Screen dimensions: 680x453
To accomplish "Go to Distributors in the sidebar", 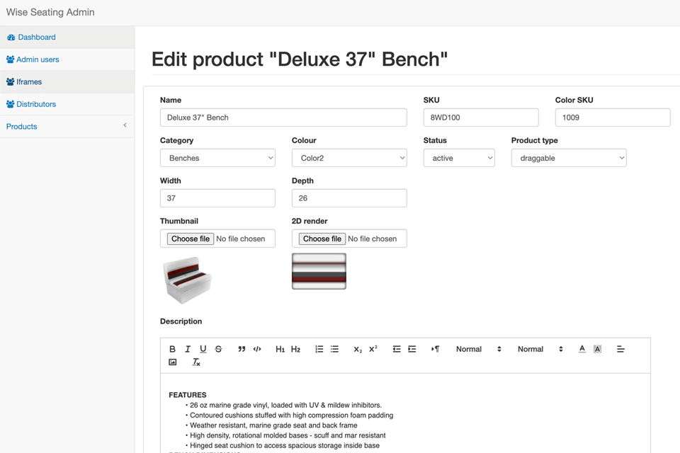I will coord(36,104).
